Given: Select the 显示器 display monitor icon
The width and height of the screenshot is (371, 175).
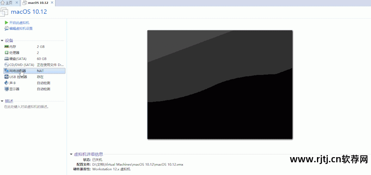Looking at the screenshot, I should [x=7, y=89].
